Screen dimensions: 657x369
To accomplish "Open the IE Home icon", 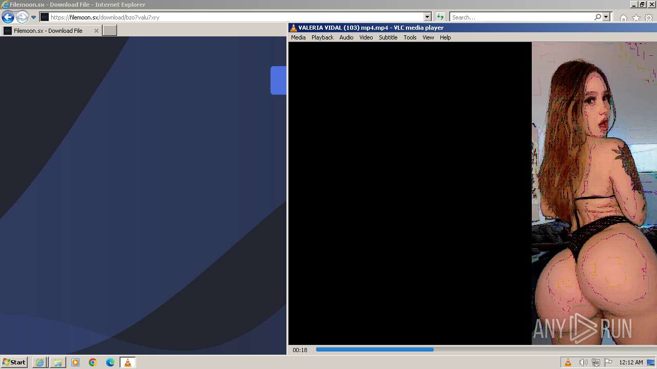I will (x=624, y=17).
